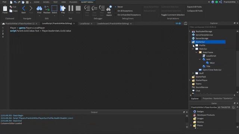Screen dimensions: 239x134
Task: Click the Output panel scroll down arrow
Action: point(187,127)
